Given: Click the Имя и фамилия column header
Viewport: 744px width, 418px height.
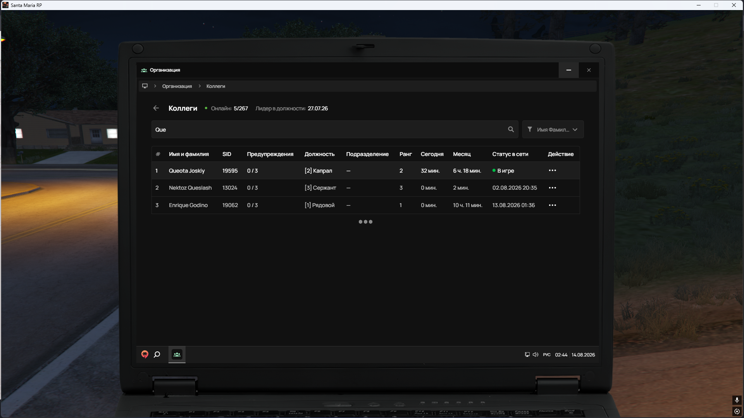Looking at the screenshot, I should (x=189, y=154).
